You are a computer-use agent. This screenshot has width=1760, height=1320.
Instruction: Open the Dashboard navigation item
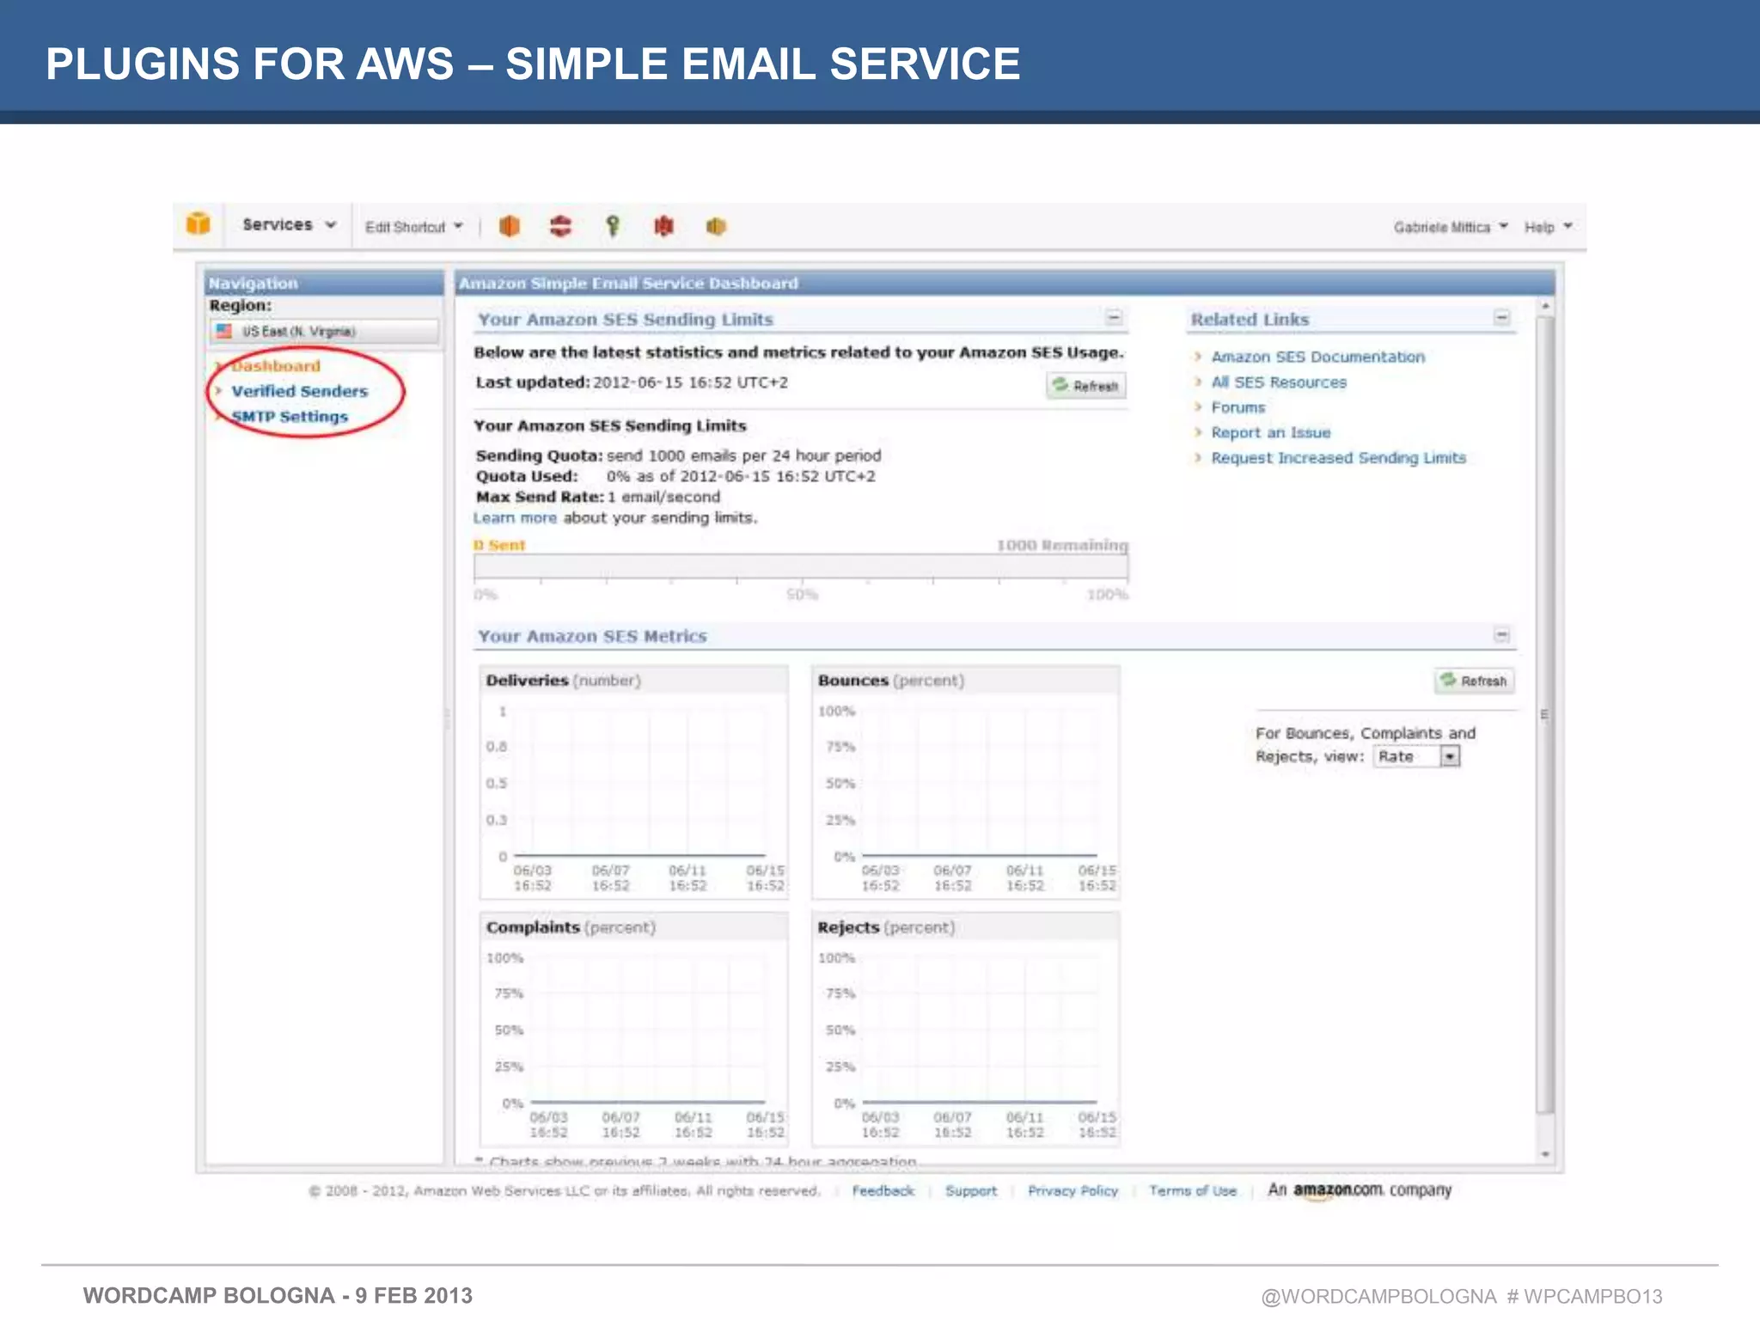tap(276, 366)
